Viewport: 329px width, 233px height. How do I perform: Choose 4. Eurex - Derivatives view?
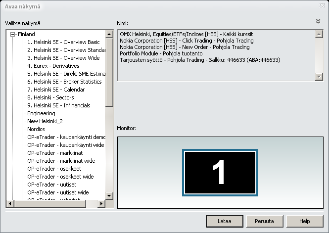[53, 66]
